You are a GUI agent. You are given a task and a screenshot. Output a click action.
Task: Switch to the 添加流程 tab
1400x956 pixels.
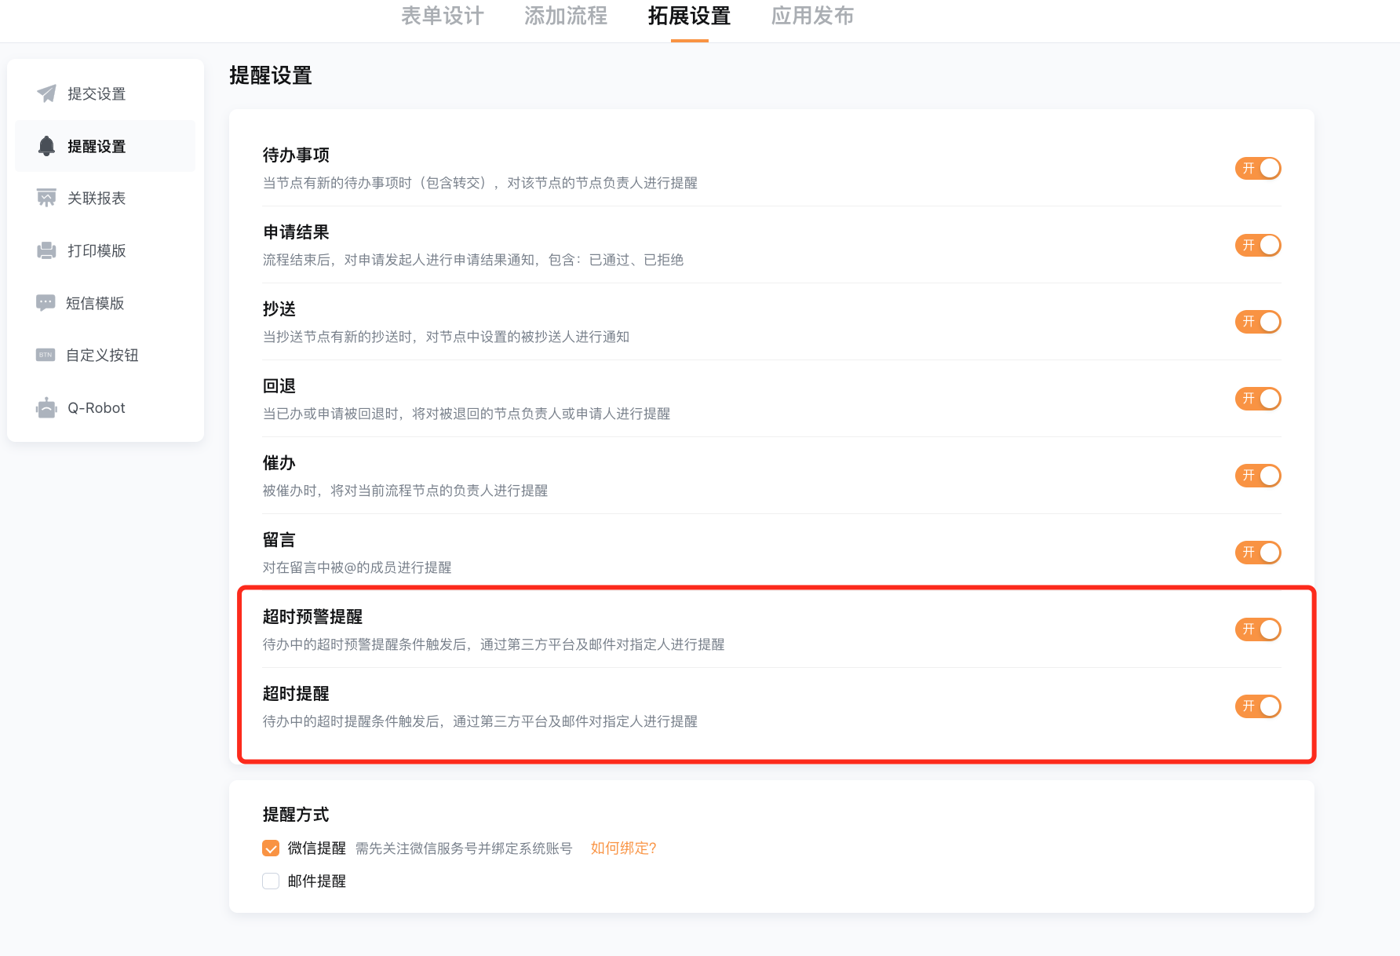tap(566, 16)
